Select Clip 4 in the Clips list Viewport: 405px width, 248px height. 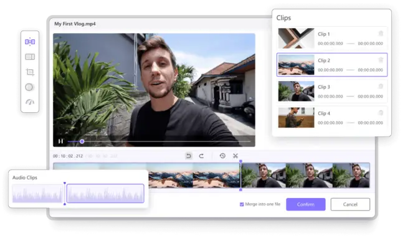332,118
